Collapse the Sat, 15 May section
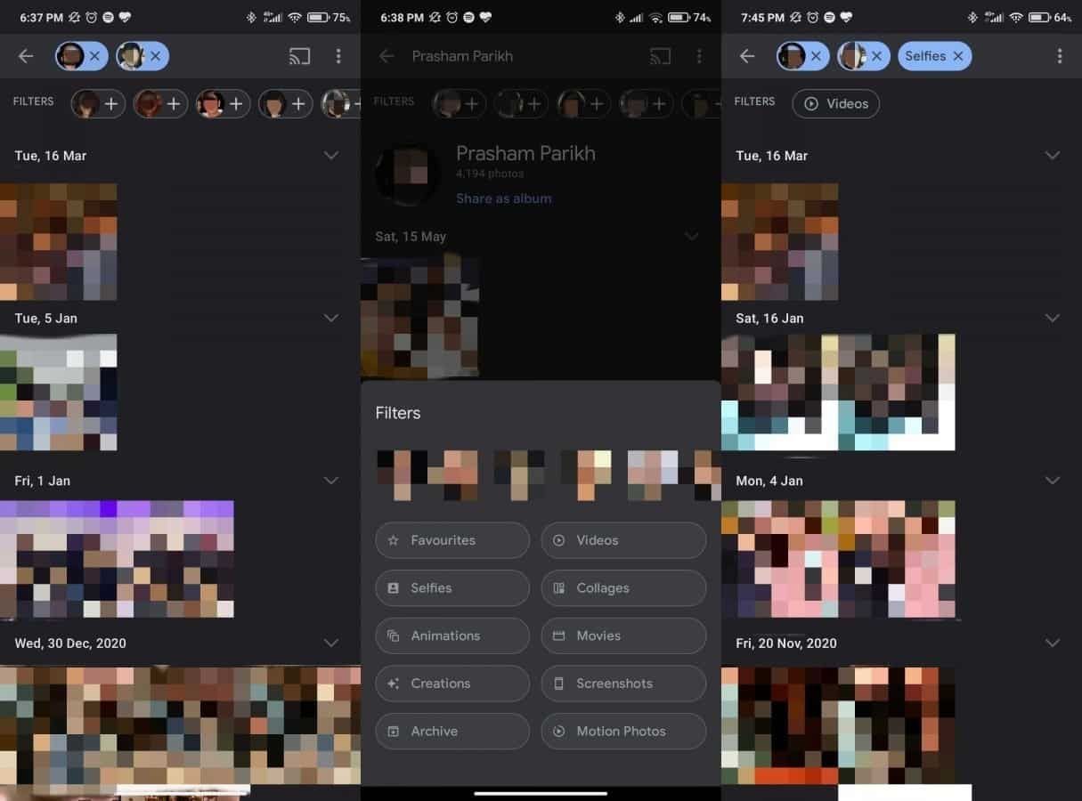The width and height of the screenshot is (1082, 801). tap(692, 236)
